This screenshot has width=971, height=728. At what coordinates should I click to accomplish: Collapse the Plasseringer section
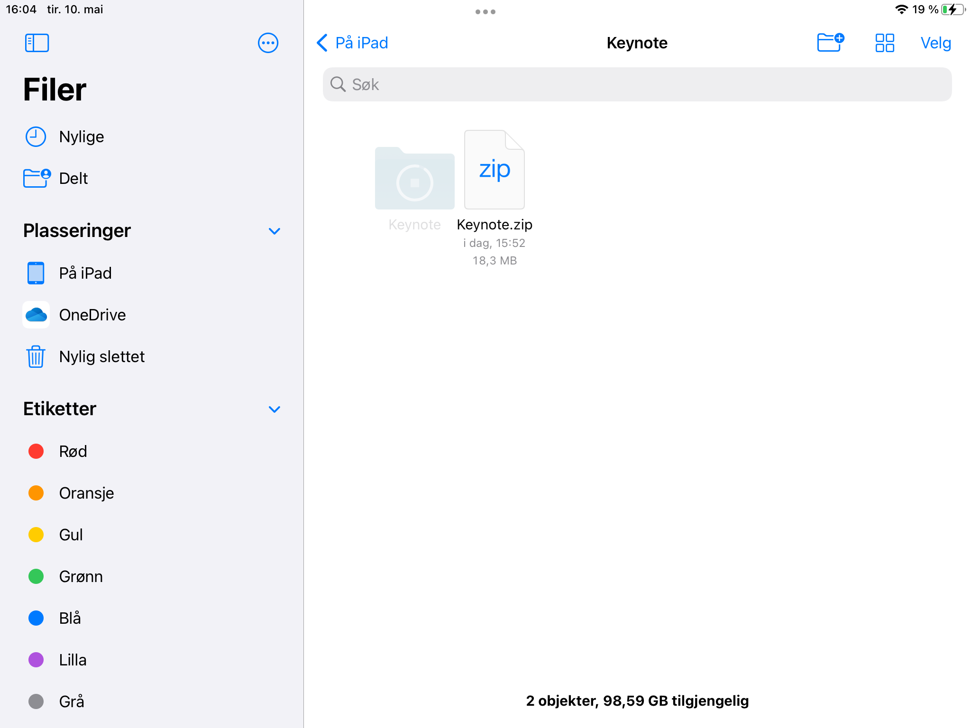[275, 231]
